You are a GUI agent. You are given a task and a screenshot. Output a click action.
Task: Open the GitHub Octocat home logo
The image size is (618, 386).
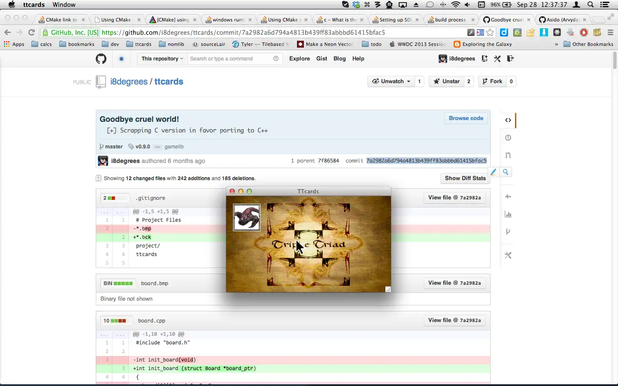[101, 59]
